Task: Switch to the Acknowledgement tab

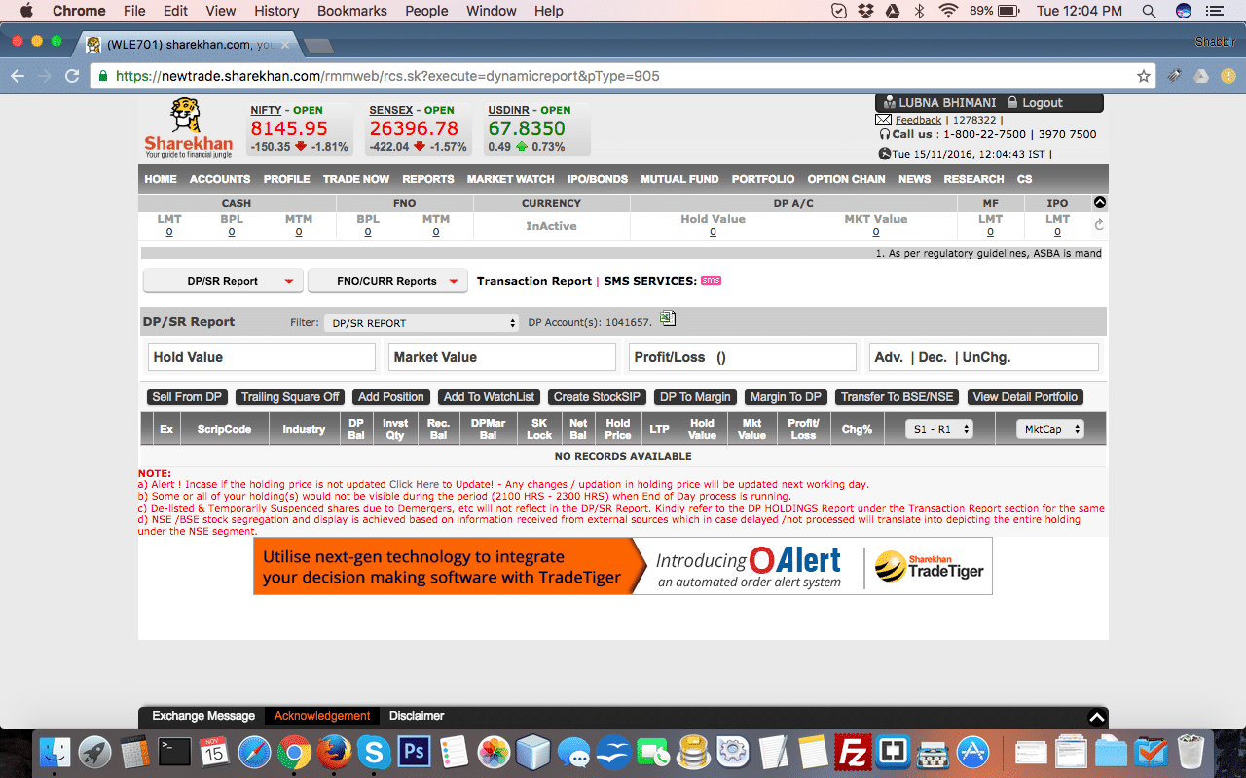Action: pos(322,716)
